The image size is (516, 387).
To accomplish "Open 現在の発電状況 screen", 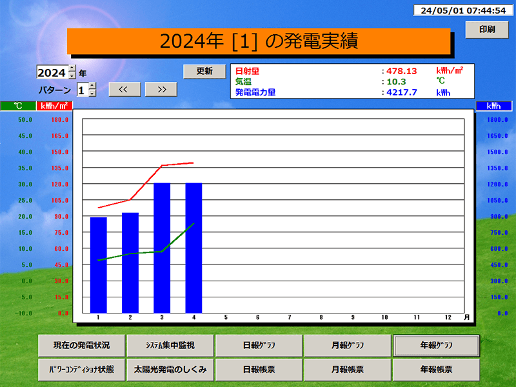I will (x=82, y=346).
